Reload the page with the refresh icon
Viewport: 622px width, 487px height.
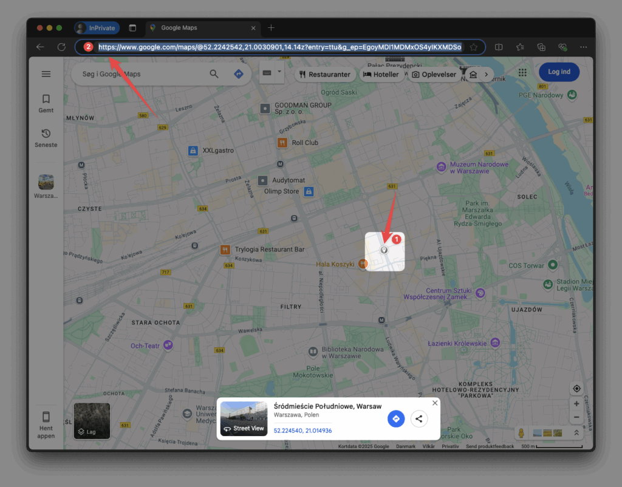point(61,47)
